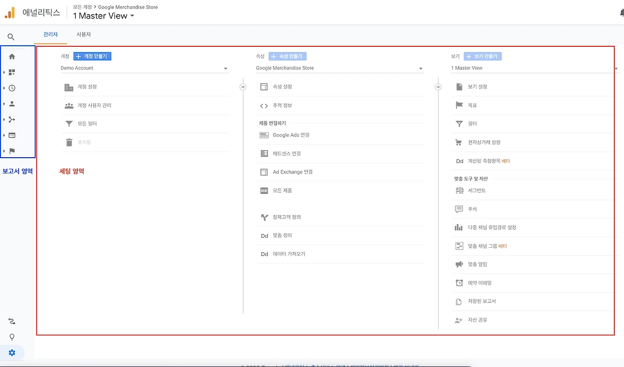
Task: Click the document icon for 보기 설정
Action: (x=459, y=87)
